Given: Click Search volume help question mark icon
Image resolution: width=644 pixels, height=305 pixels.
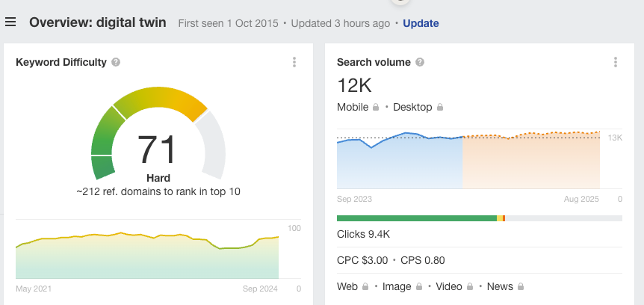Looking at the screenshot, I should [x=420, y=62].
